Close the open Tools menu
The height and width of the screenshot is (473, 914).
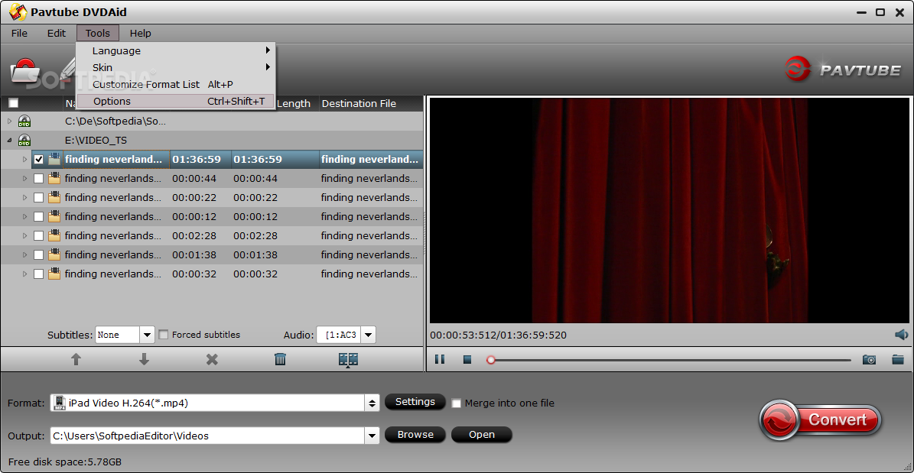click(x=98, y=33)
